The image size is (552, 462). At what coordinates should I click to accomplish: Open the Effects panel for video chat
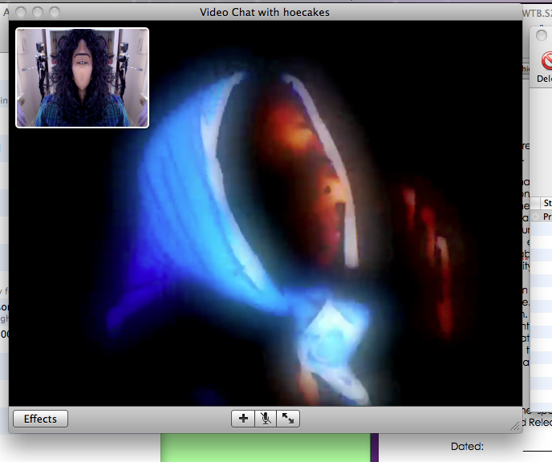tap(40, 419)
